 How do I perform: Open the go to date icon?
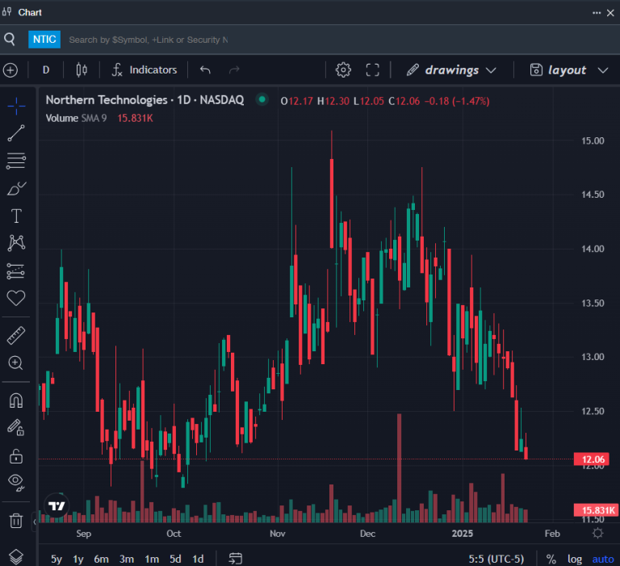coord(235,559)
